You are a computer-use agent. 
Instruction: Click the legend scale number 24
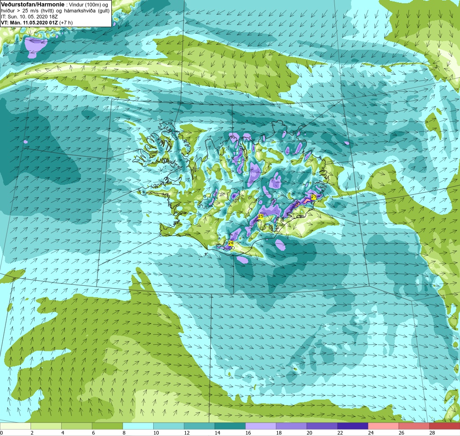click(371, 433)
